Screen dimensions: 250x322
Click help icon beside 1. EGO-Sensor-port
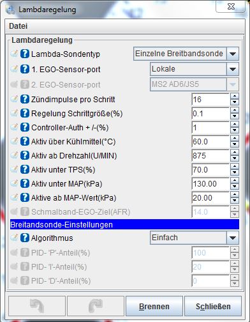pyautogui.click(x=25, y=69)
